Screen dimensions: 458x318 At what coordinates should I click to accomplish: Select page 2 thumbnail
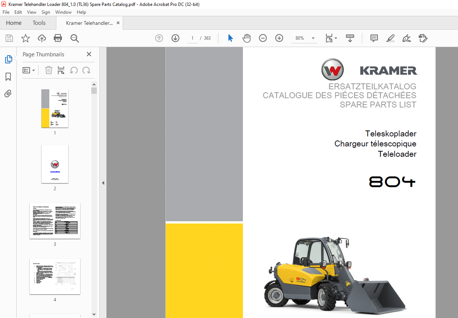click(55, 164)
